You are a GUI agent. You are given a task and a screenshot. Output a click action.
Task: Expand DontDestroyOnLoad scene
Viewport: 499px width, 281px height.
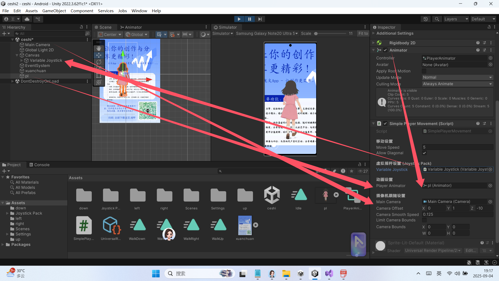pos(12,81)
